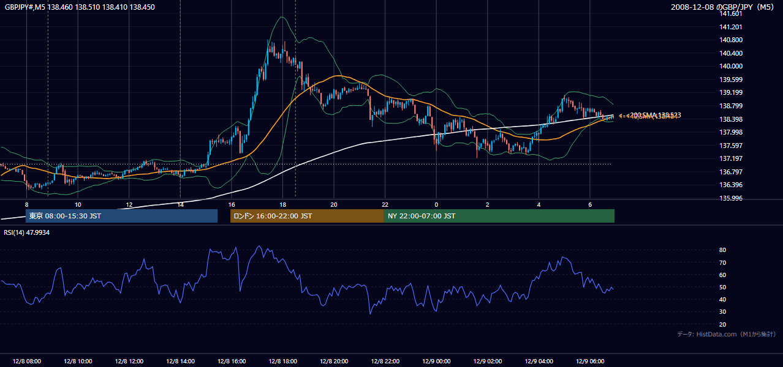
Task: Click the bottom time label 12/8 08:00
Action: pyautogui.click(x=26, y=361)
